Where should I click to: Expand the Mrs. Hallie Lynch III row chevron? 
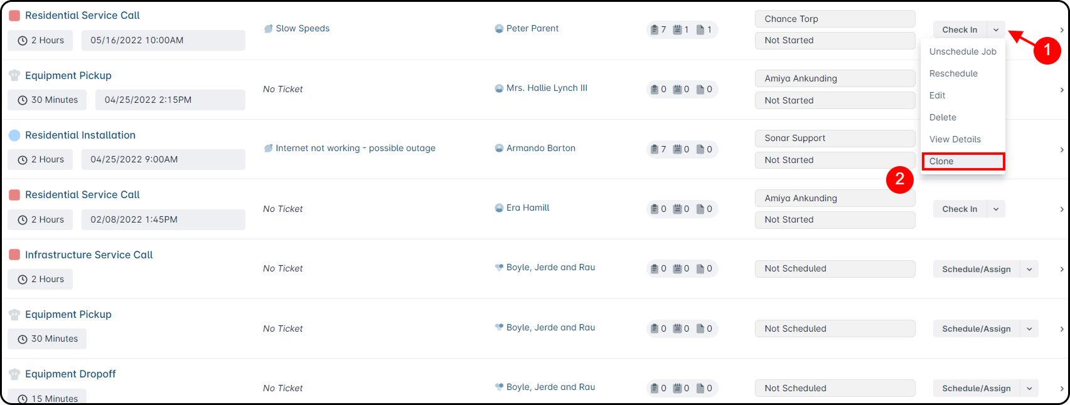1061,90
